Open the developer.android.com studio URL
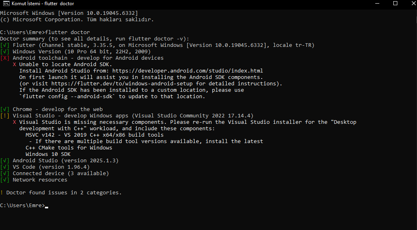Viewport: 417px width, 230px height. pos(187,71)
